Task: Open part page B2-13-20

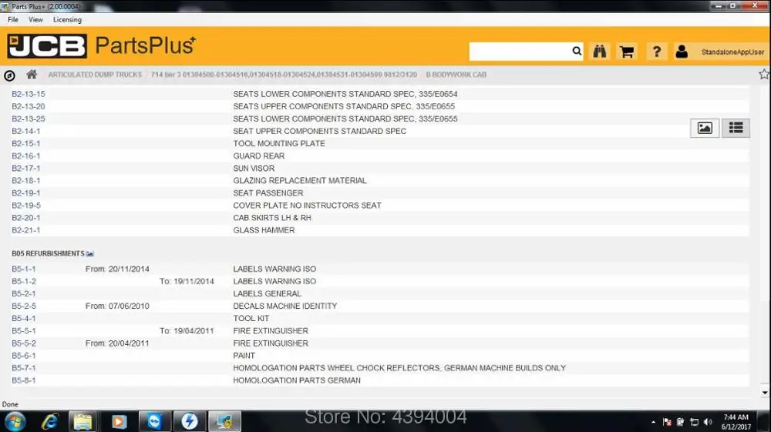Action: coord(29,106)
